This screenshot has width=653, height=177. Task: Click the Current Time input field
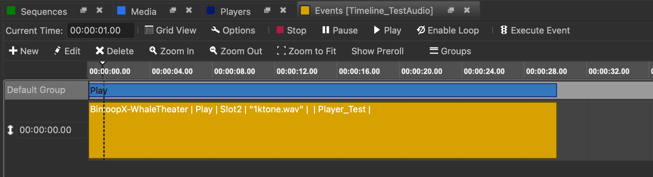(x=101, y=30)
